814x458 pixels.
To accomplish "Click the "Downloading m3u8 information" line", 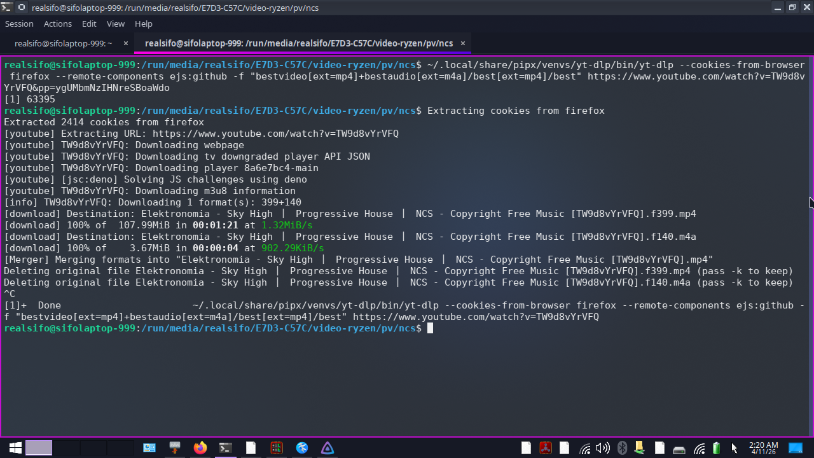I will tap(149, 191).
